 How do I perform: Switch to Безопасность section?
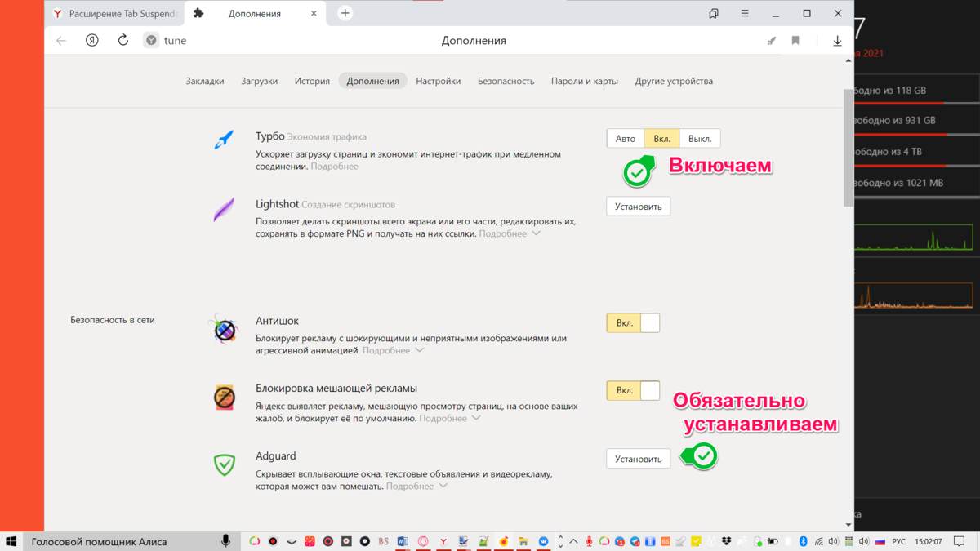[506, 81]
